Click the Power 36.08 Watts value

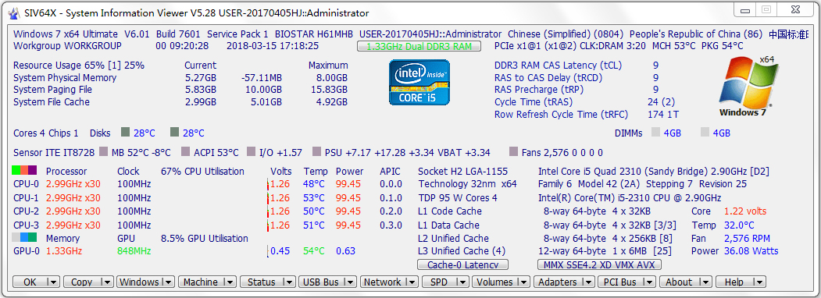click(x=751, y=251)
